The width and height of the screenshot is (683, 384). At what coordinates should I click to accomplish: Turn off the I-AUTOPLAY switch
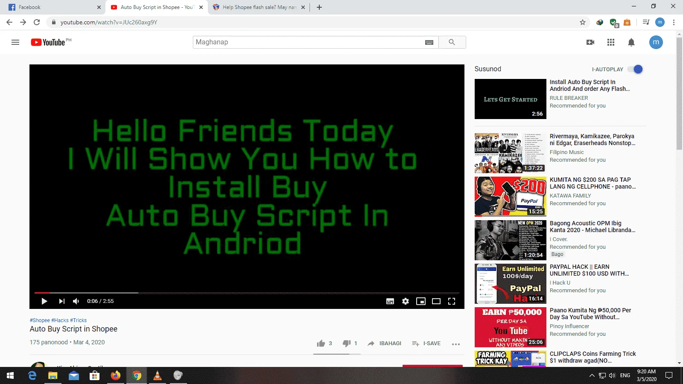click(636, 69)
